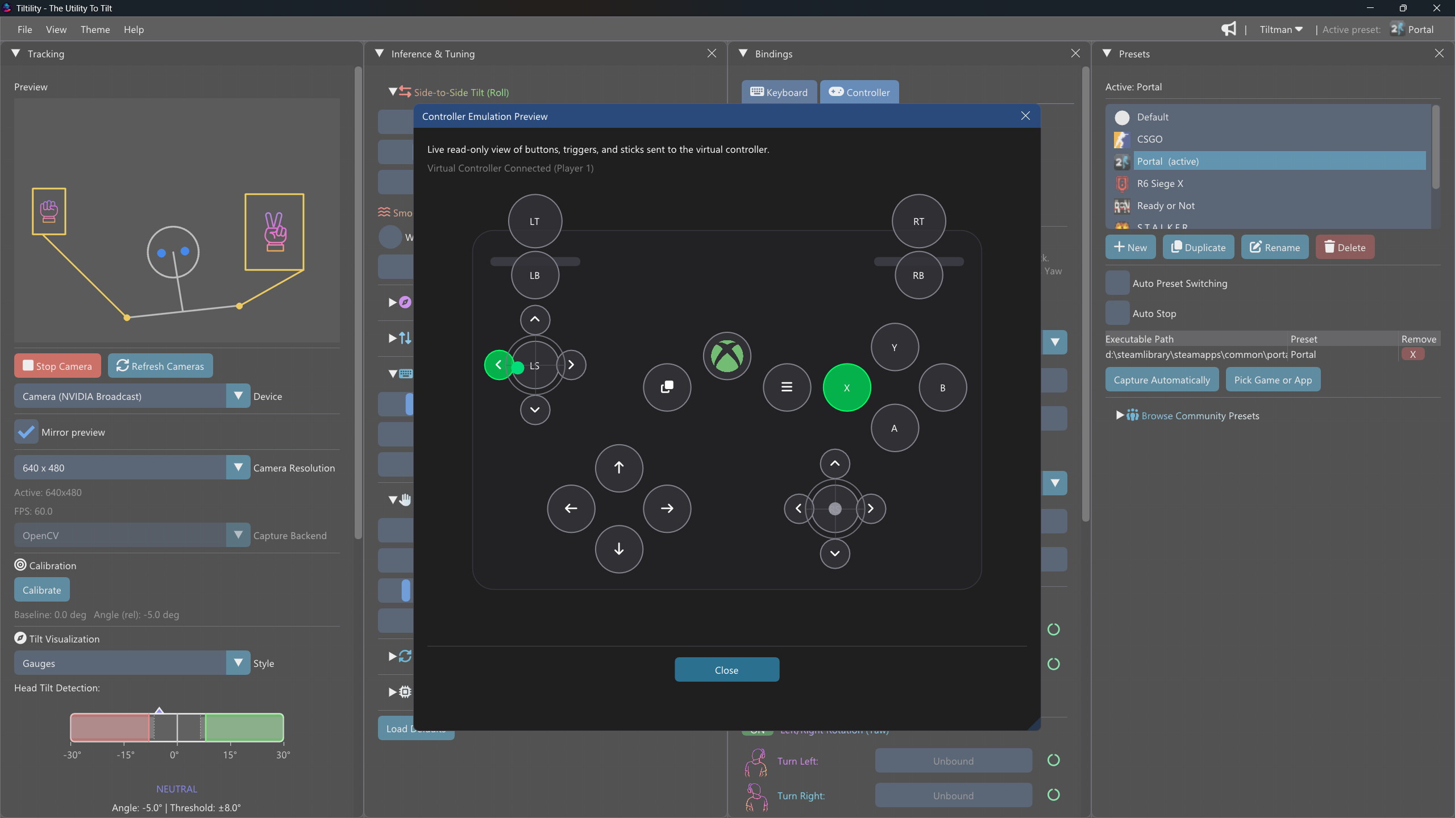Image resolution: width=1455 pixels, height=818 pixels.
Task: Delete the selected preset
Action: [x=1345, y=247]
